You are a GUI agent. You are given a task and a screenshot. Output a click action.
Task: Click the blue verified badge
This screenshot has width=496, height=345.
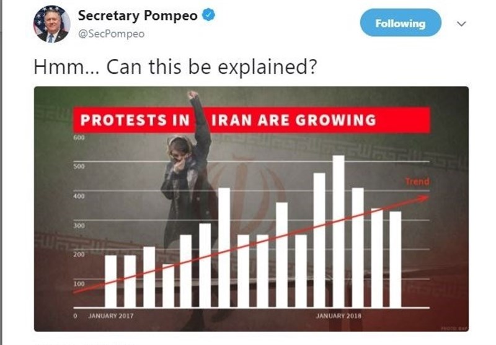[209, 15]
